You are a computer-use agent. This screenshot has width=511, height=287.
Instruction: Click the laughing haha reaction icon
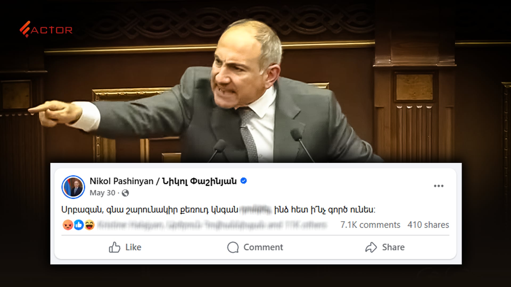(x=90, y=225)
